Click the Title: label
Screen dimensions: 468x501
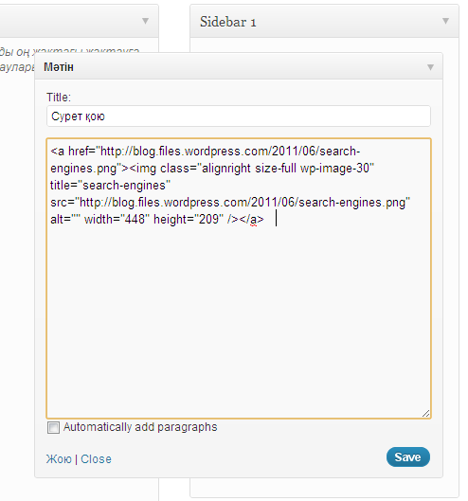click(59, 98)
